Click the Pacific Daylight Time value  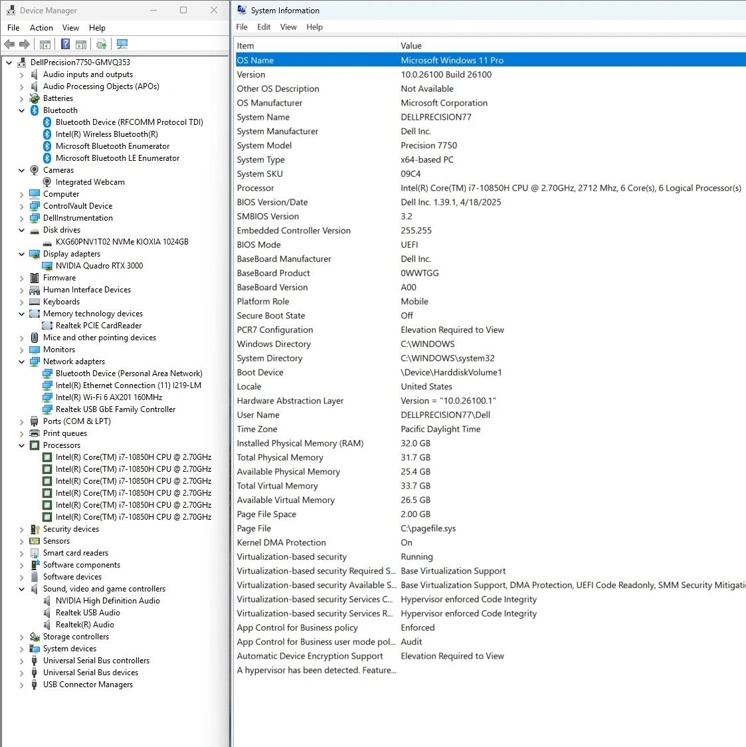[440, 429]
